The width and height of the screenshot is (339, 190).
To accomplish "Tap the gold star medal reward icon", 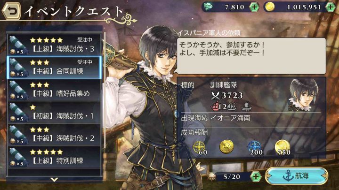I will [226, 147].
